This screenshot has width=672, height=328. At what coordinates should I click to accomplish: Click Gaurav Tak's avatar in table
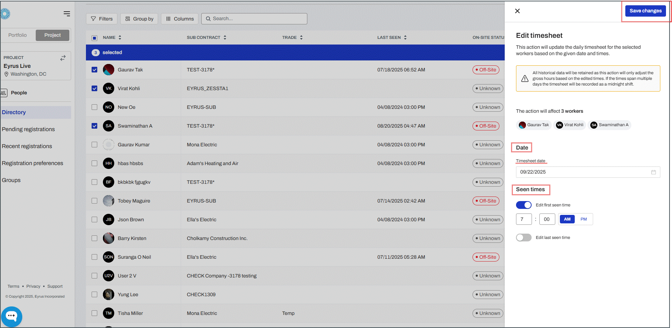pos(109,70)
